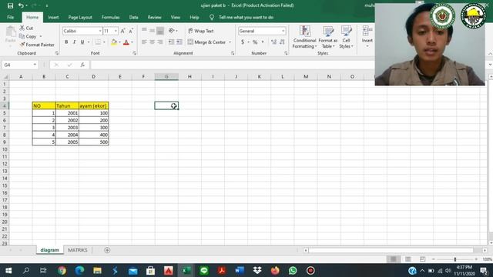Open the font name Calibri dropdown
The image size is (493, 277).
[x=100, y=31]
